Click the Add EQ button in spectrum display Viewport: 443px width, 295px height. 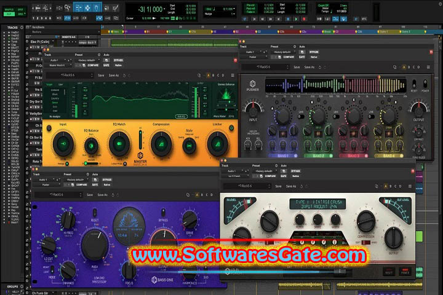181,116
